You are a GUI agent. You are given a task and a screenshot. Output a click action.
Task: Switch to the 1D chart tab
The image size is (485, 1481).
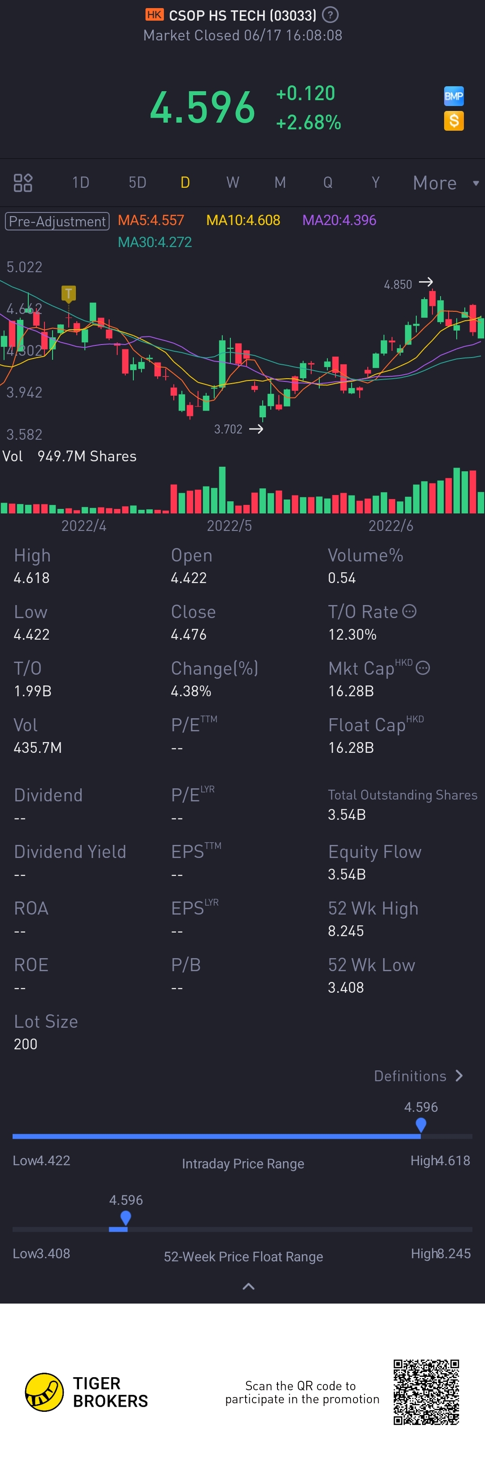80,183
